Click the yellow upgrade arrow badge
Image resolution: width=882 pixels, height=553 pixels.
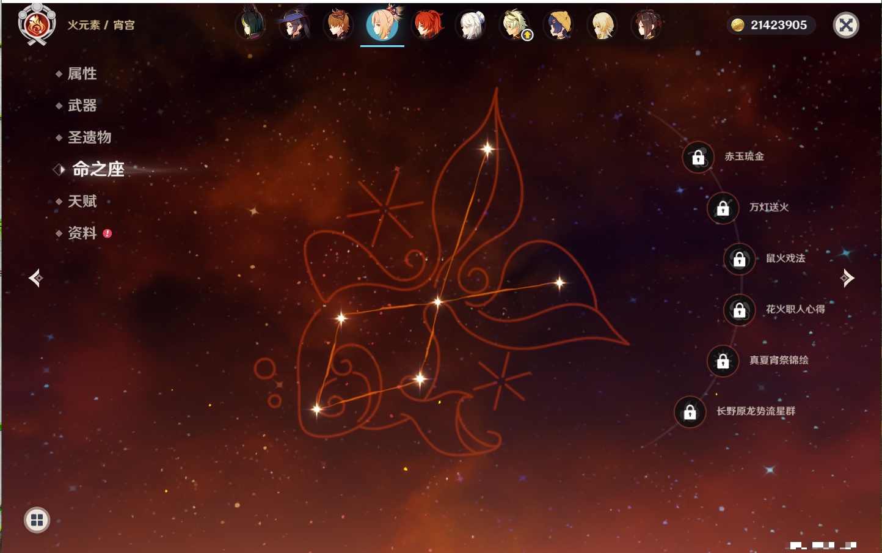click(527, 35)
